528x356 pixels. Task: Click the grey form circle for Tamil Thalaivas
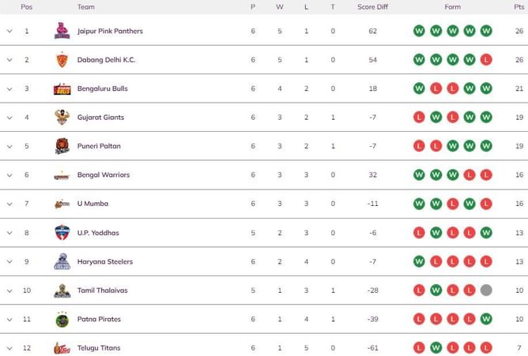(x=486, y=290)
